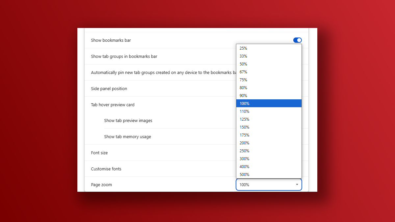
Task: Set page zoom to 250%
Action: pos(269,151)
